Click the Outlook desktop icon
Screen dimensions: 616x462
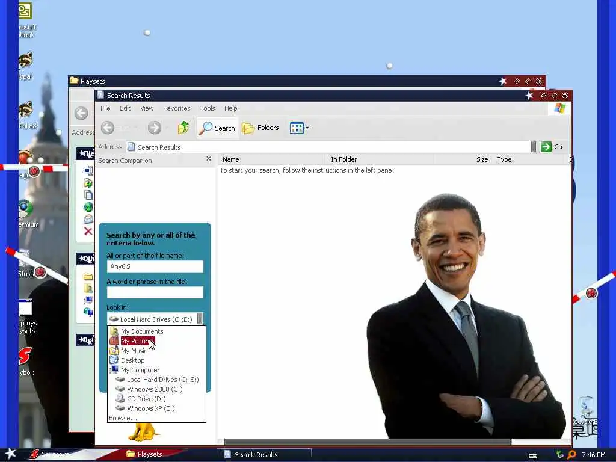[24, 11]
